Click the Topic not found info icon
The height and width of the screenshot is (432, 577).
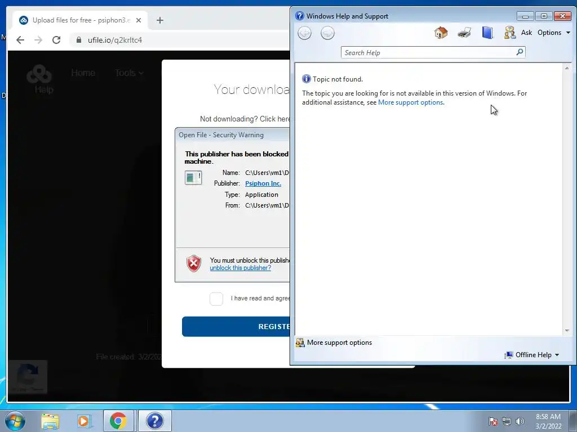pos(306,79)
